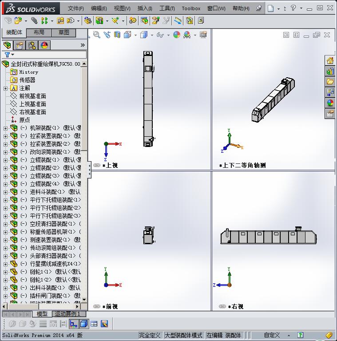Toggle the axes icon in bottom toolbar
This screenshot has width=337, height=341.
click(74, 324)
